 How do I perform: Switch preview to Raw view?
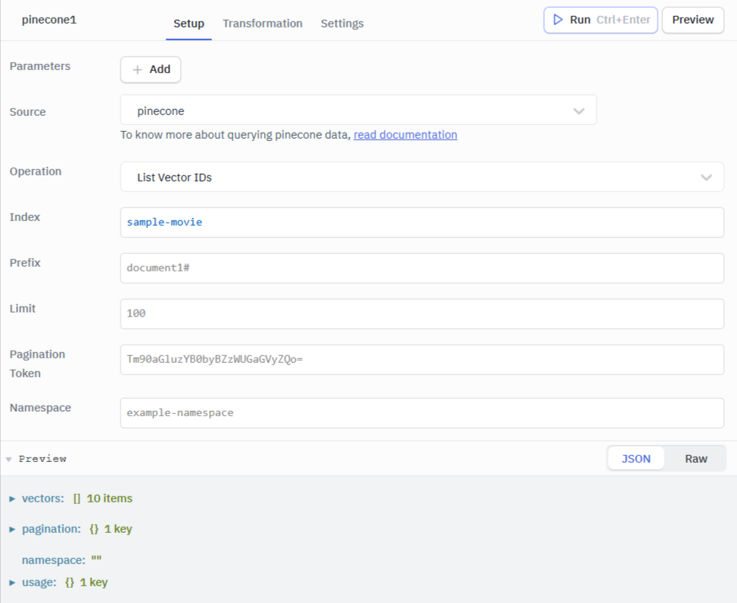696,459
